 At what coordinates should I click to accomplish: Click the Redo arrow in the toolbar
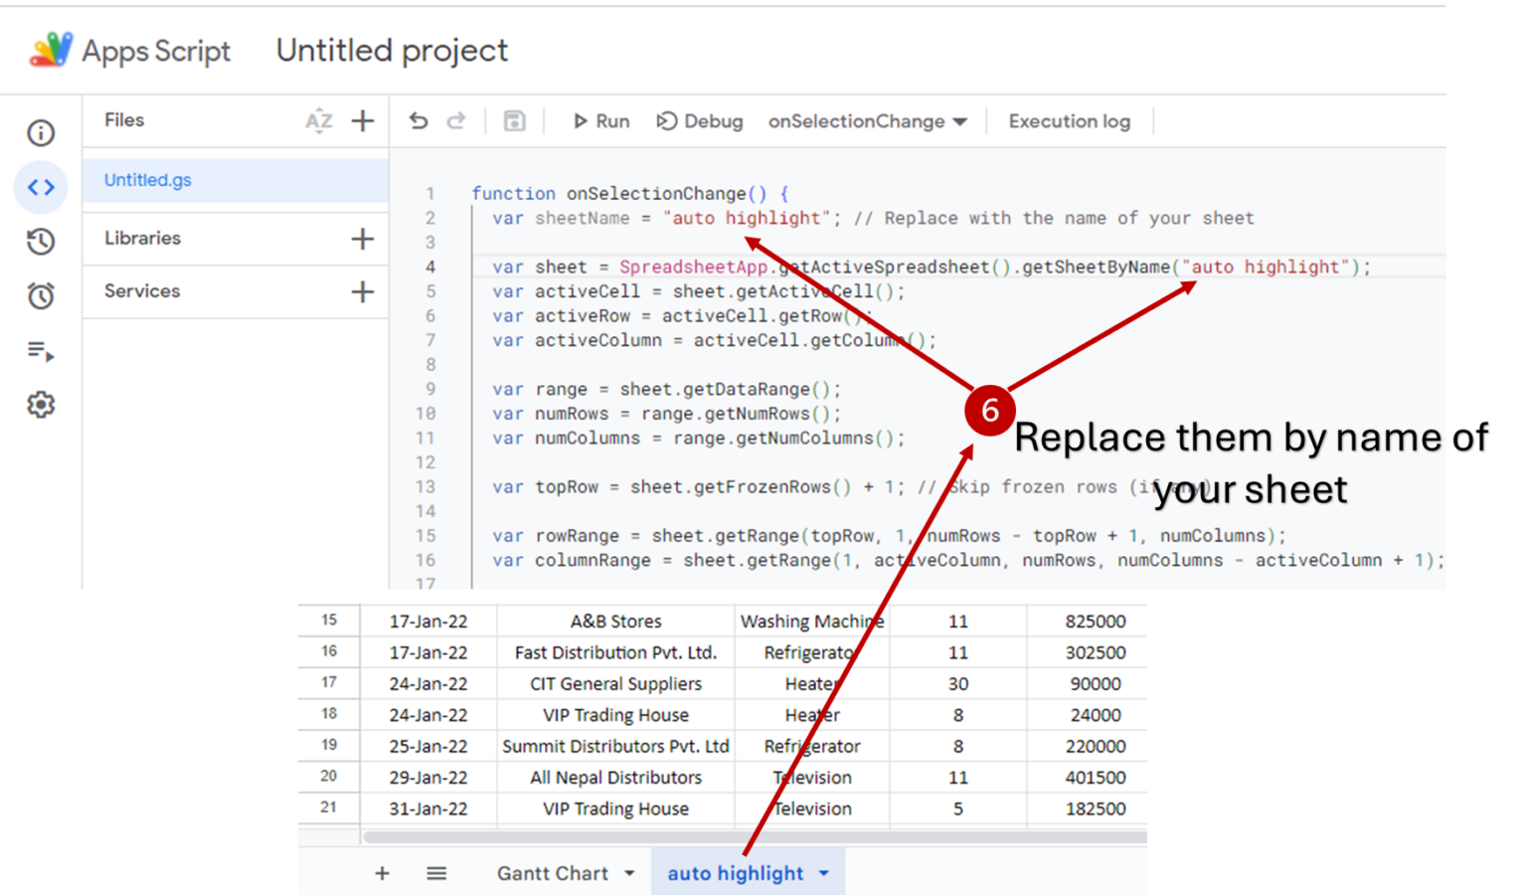456,121
